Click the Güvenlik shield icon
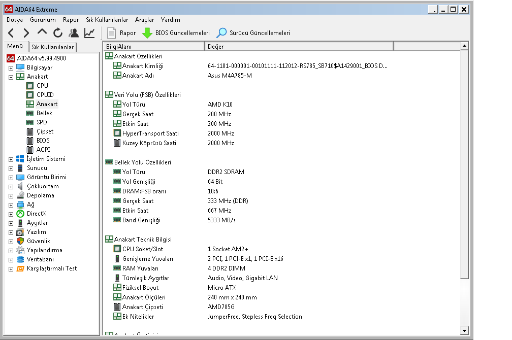The image size is (512, 340). pyautogui.click(x=20, y=241)
